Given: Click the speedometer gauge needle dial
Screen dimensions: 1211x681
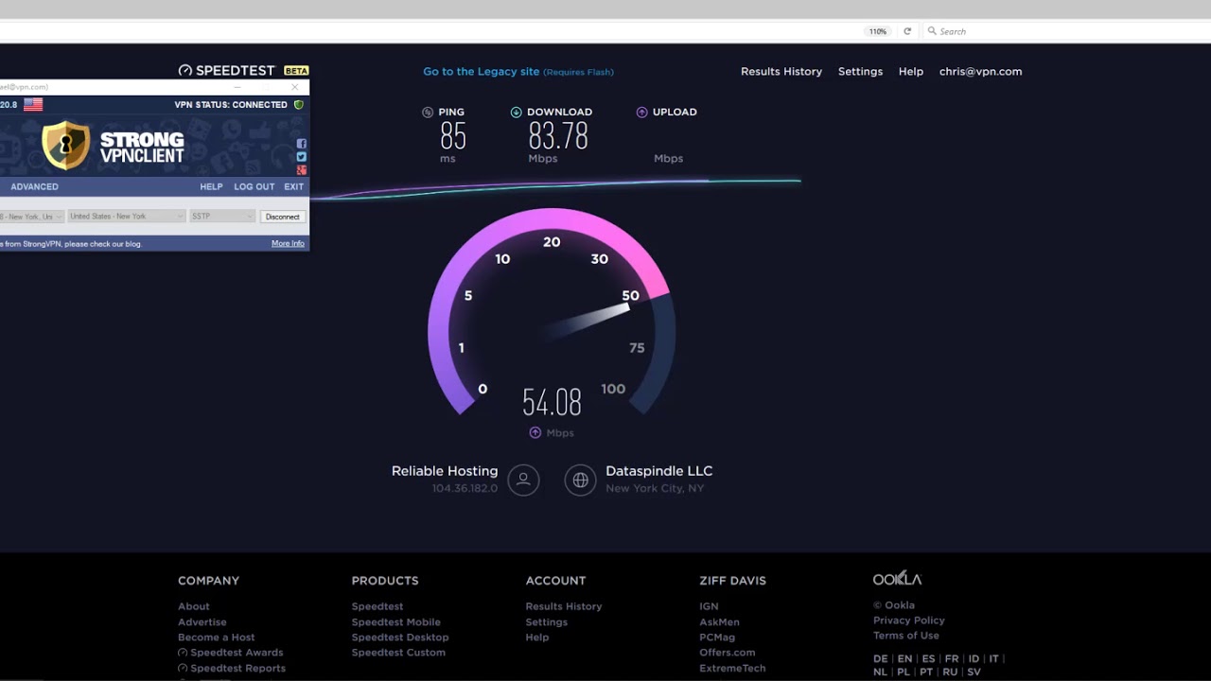Looking at the screenshot, I should coord(552,312).
